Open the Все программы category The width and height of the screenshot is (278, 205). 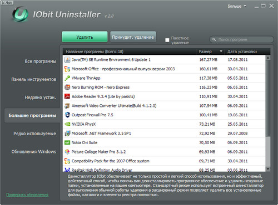tap(40, 61)
